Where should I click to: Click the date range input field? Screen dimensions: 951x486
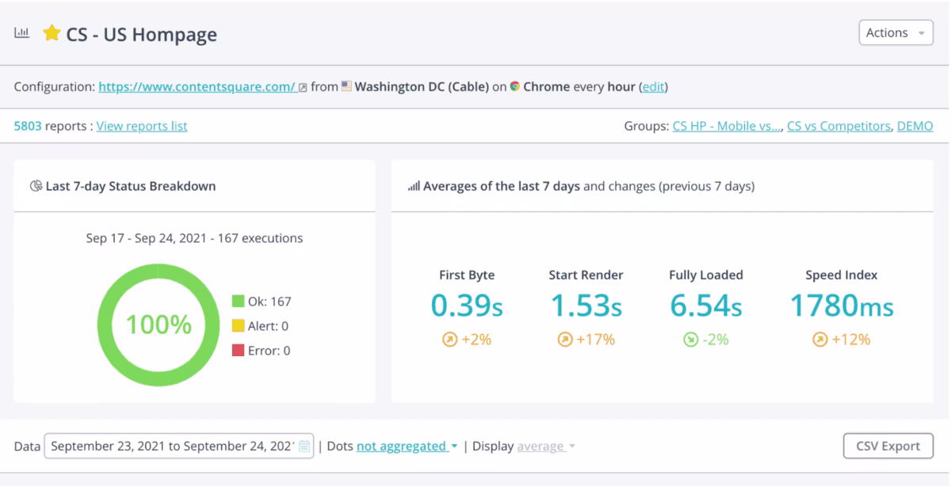179,446
